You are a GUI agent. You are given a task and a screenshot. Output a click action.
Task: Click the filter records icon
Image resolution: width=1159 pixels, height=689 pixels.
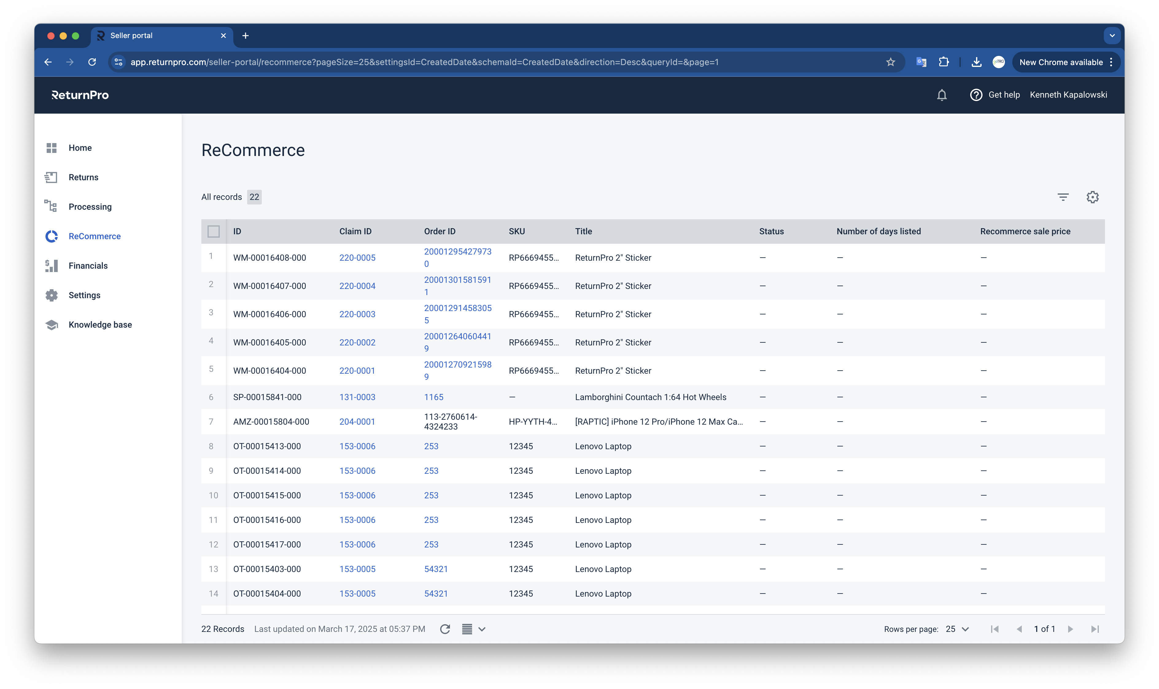(x=1063, y=197)
